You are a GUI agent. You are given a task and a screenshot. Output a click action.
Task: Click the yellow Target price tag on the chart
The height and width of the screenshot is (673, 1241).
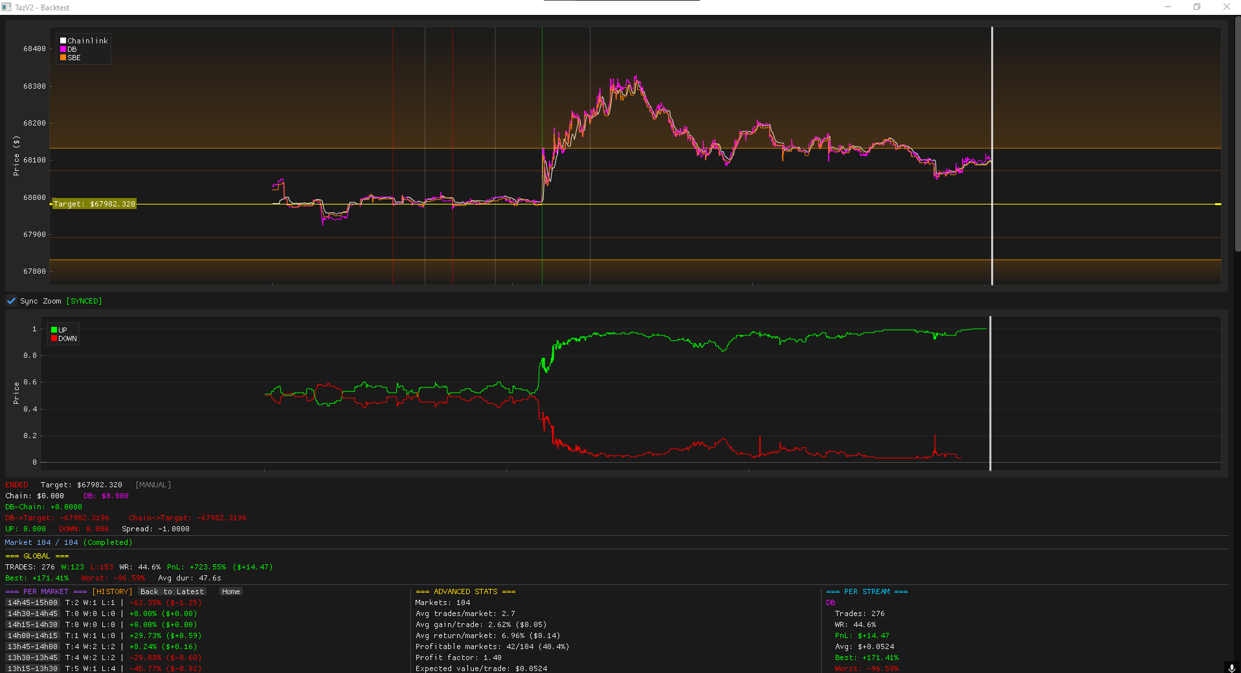pyautogui.click(x=94, y=203)
